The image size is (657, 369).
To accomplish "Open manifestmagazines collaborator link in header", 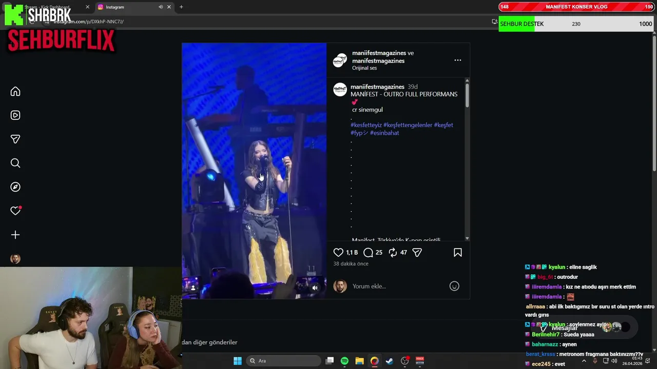I will [x=378, y=60].
